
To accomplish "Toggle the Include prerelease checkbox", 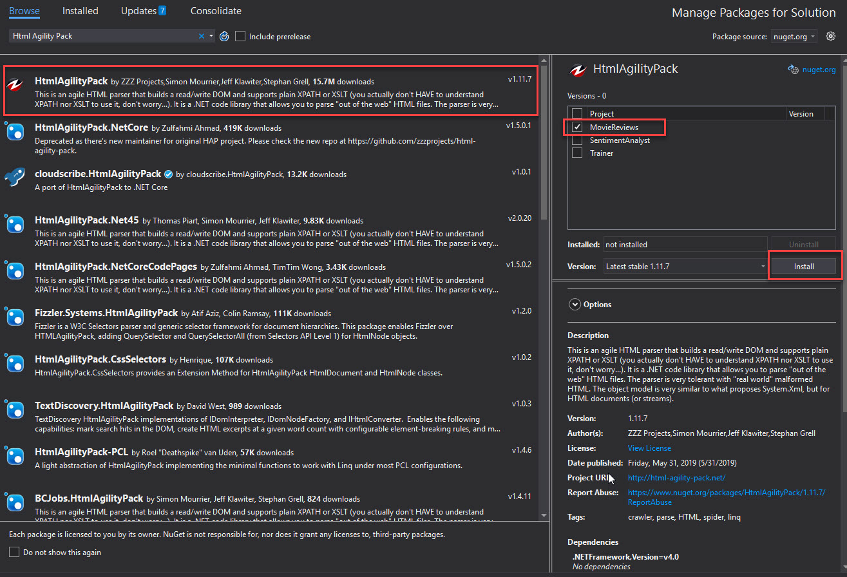I will click(240, 36).
